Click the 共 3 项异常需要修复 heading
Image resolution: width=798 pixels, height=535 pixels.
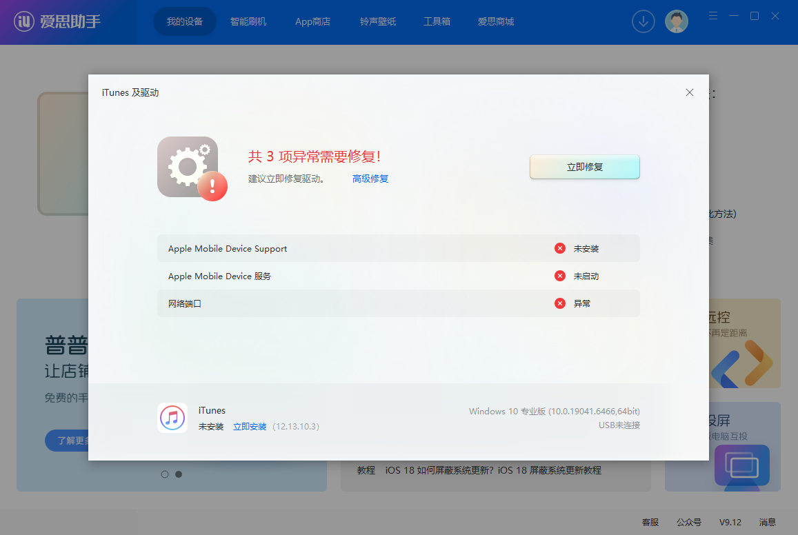click(314, 156)
